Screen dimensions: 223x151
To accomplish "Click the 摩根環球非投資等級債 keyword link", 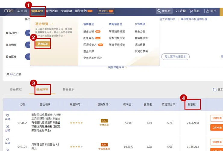I will 194,19.
